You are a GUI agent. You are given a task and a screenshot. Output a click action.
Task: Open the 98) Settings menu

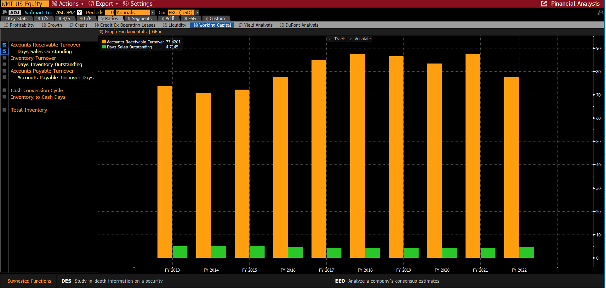point(137,4)
